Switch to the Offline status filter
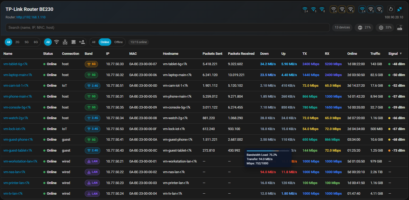Image resolution: width=409 pixels, height=200 pixels. point(118,42)
